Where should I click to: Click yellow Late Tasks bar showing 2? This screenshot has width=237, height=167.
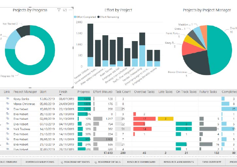165,119
